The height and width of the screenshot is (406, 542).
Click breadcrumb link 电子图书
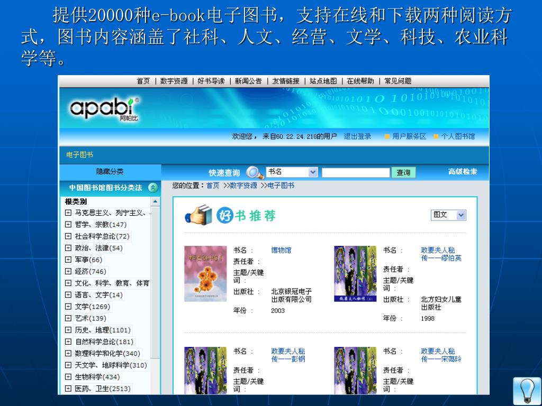281,186
